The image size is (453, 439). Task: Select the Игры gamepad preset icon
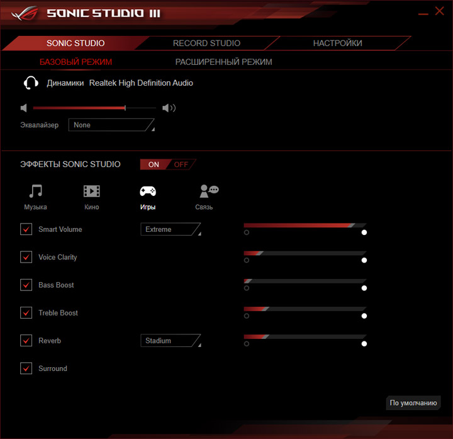point(148,191)
